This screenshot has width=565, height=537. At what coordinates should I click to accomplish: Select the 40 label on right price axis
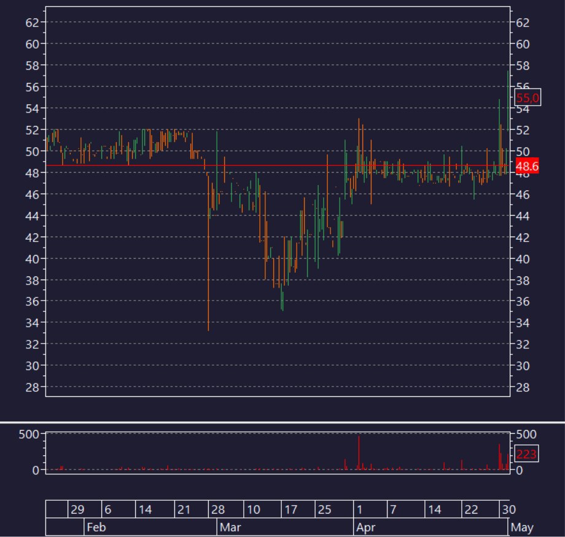(x=523, y=259)
